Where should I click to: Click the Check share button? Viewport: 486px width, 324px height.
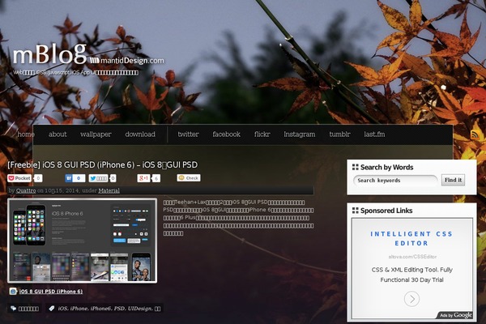[x=189, y=178]
